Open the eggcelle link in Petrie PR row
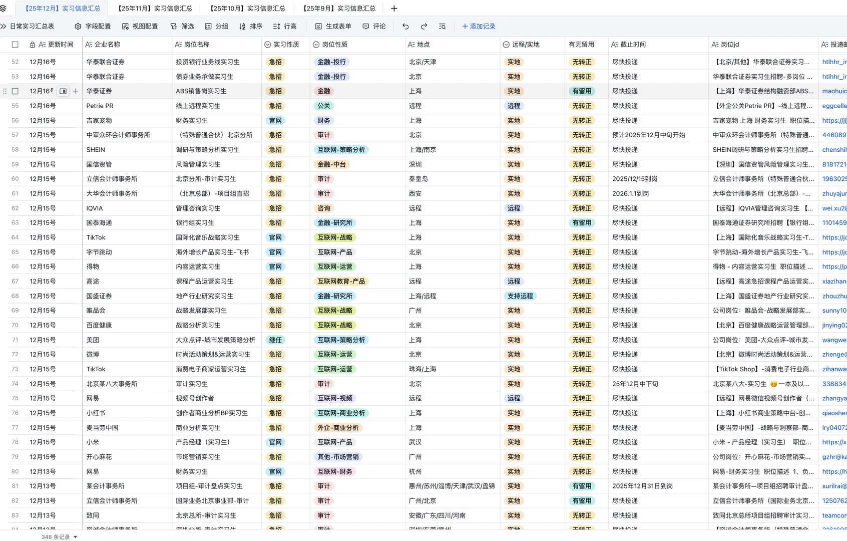The width and height of the screenshot is (847, 541). tap(834, 106)
